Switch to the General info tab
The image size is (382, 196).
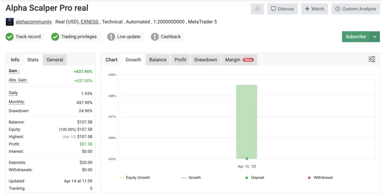tap(55, 60)
